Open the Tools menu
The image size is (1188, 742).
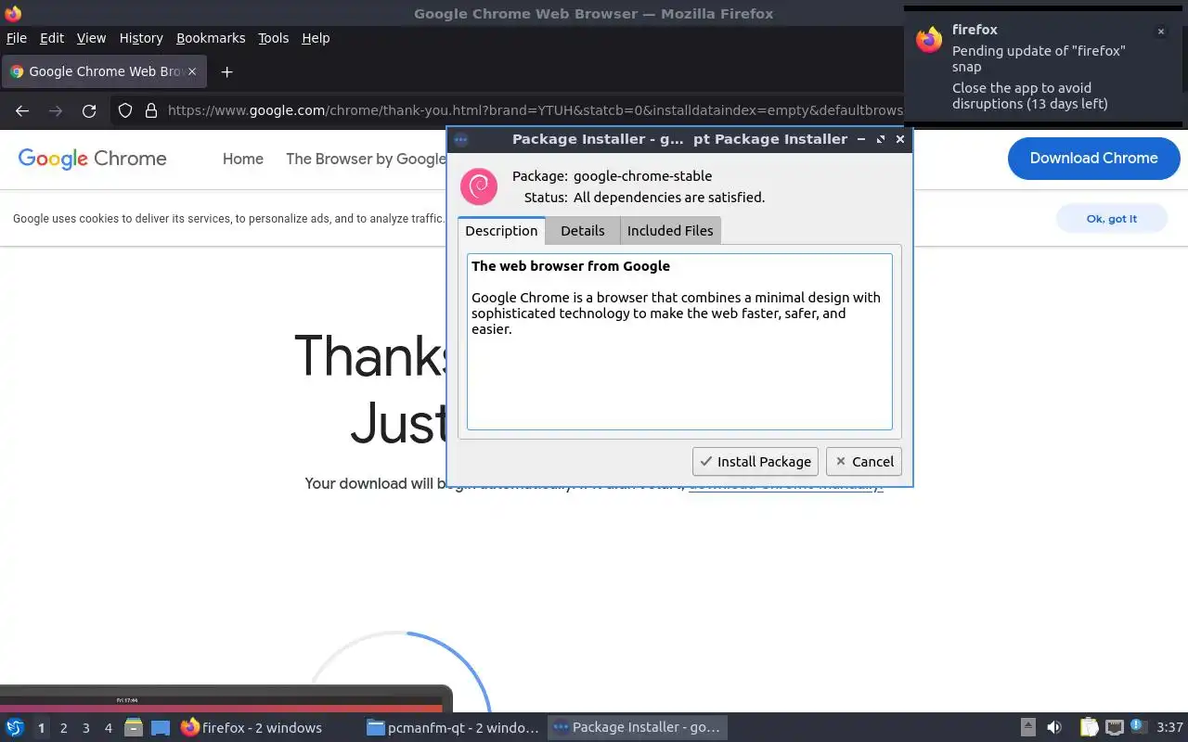tap(273, 38)
